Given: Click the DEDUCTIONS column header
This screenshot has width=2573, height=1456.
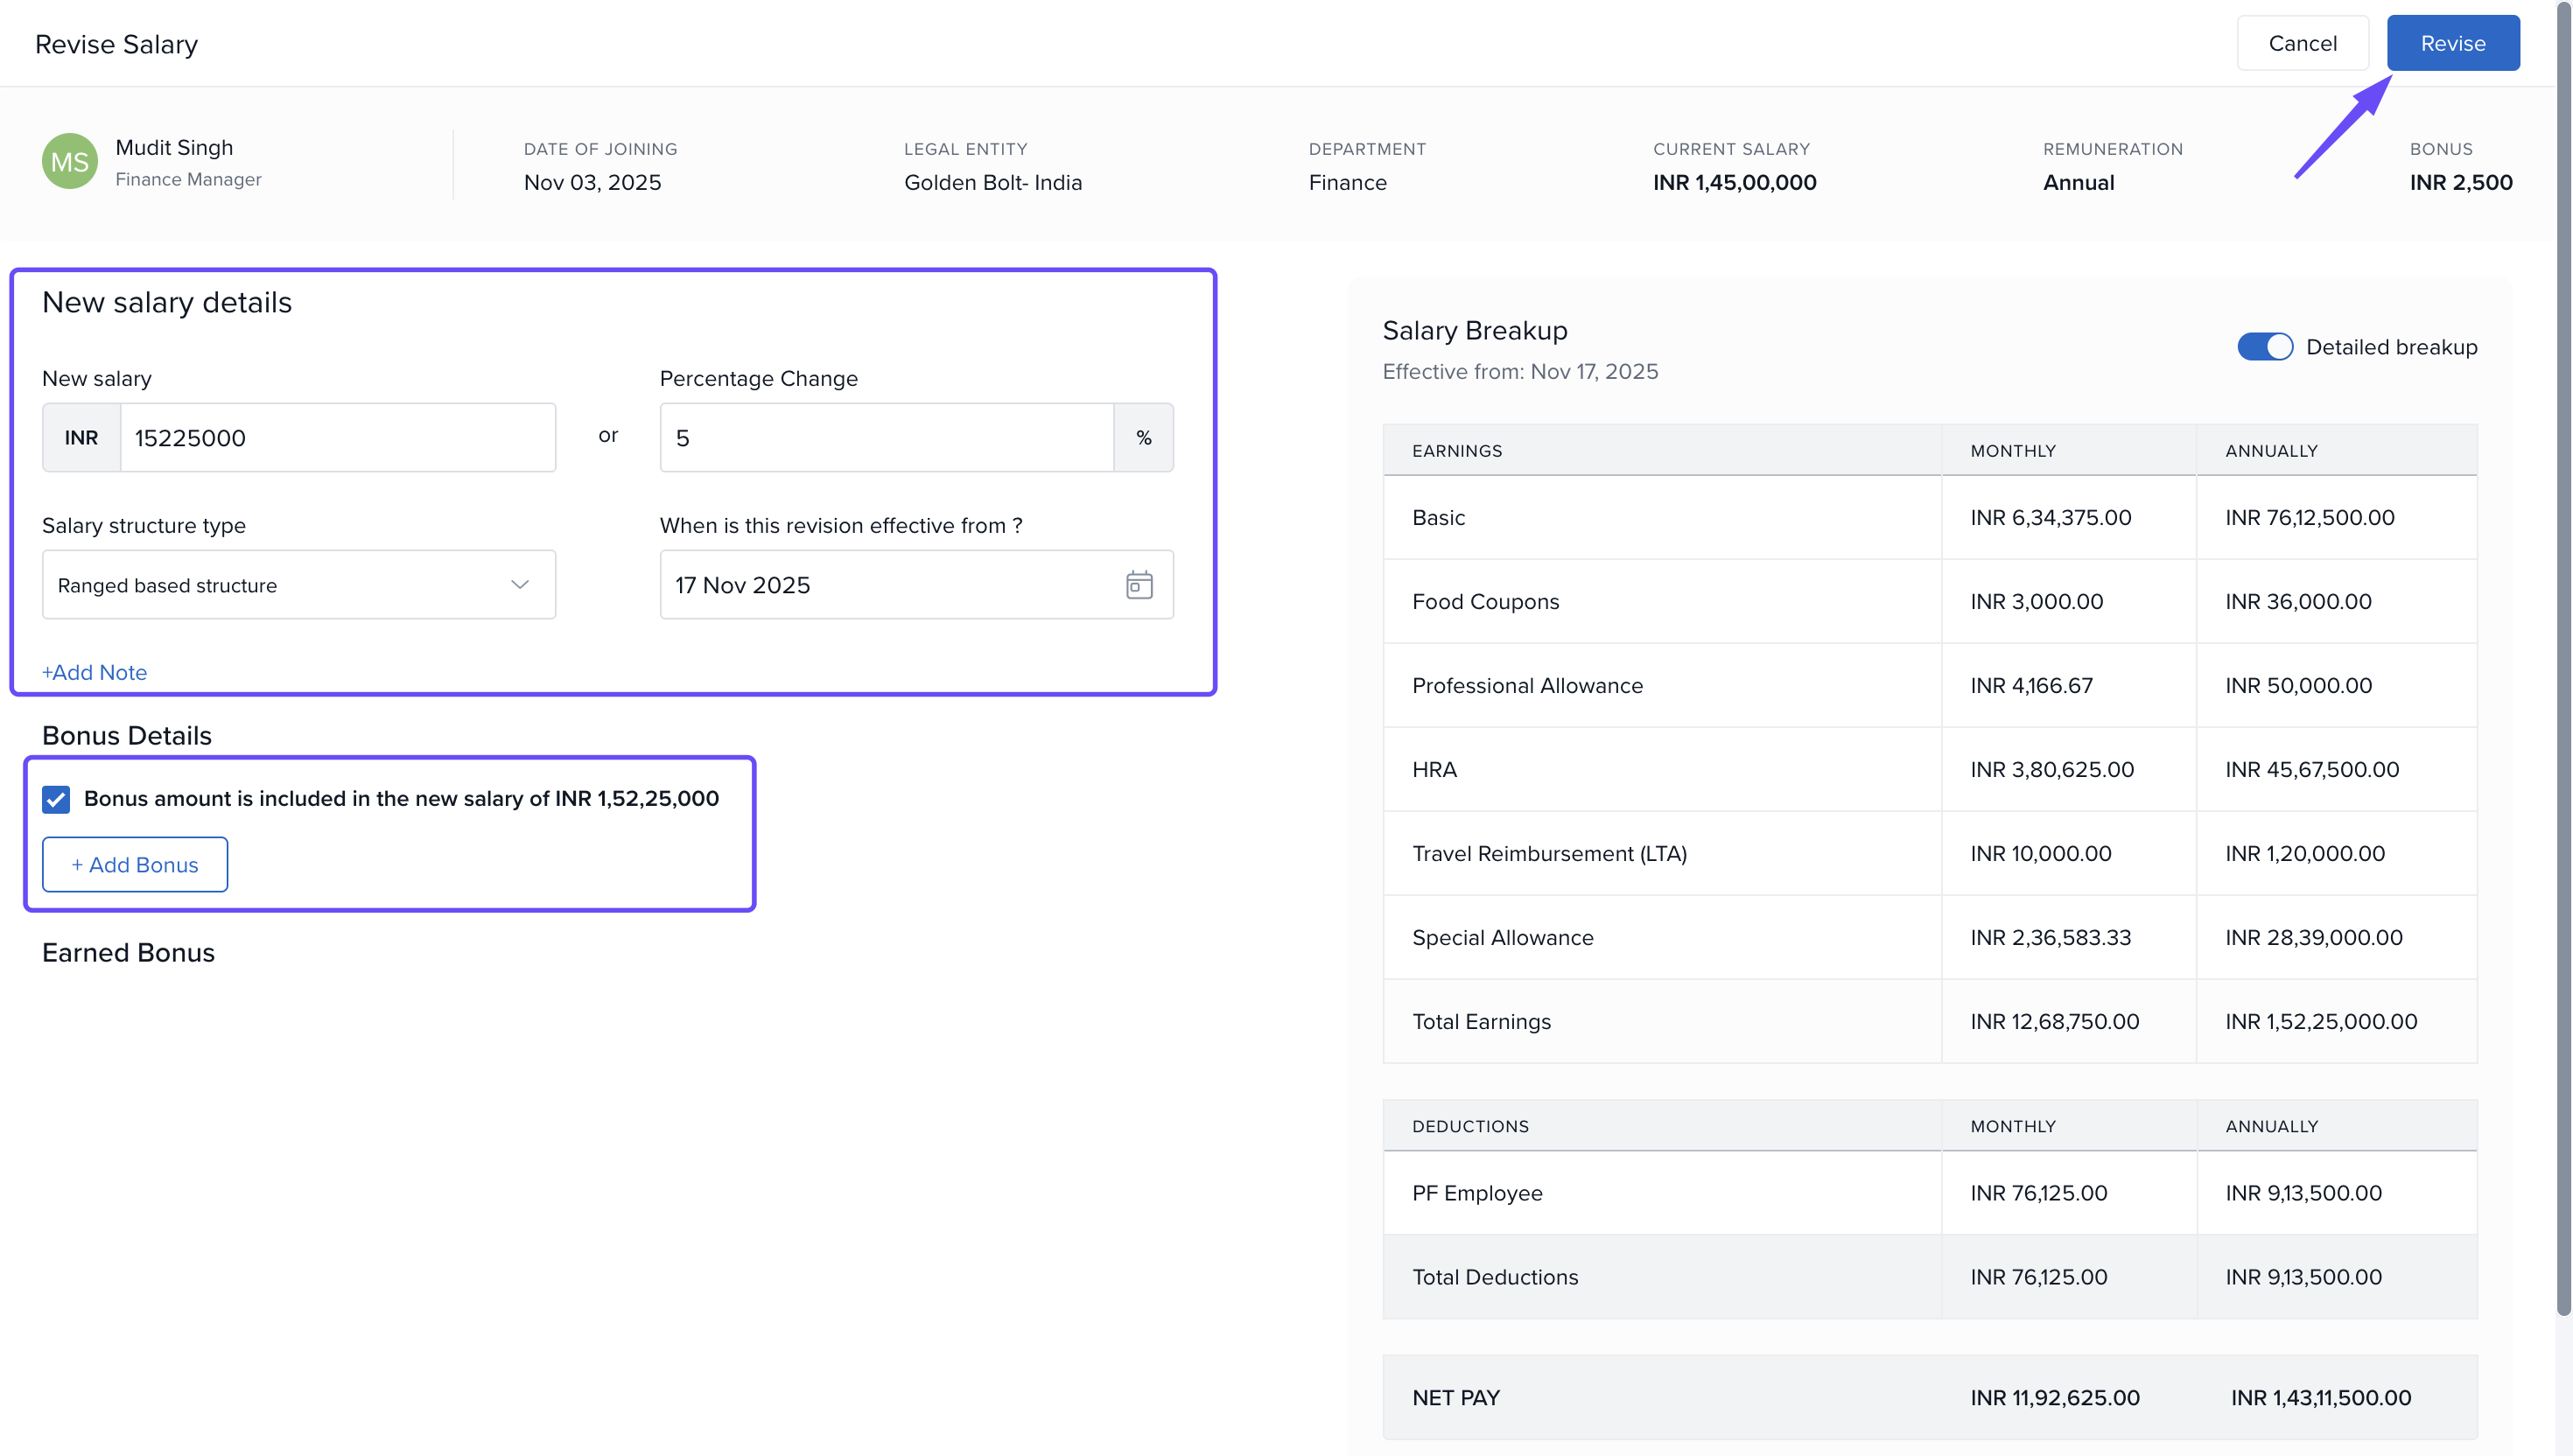Looking at the screenshot, I should [x=1470, y=1126].
